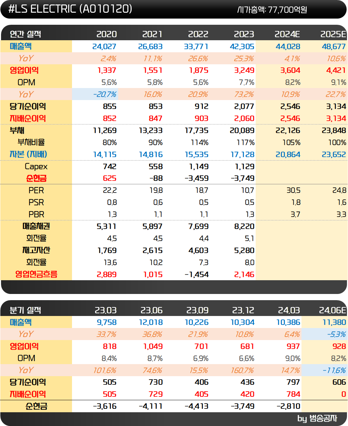
Task: Click the quarterly YoY value -11.6%
Action: click(334, 370)
